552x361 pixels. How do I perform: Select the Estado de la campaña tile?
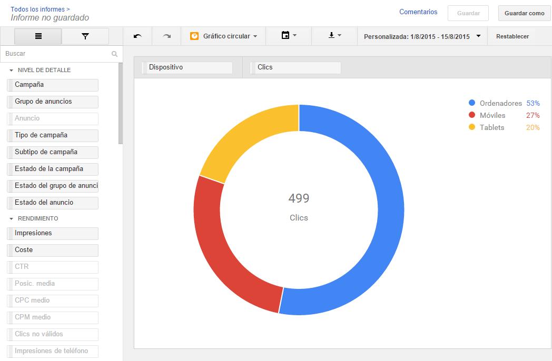click(x=53, y=169)
